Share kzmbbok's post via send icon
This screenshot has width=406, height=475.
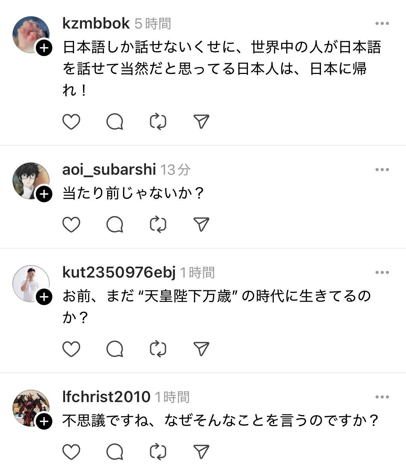201,122
